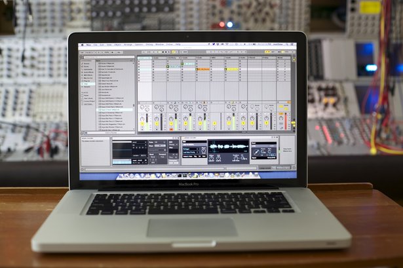Screen dimensions: 403x268
Task: Open the File menu in the menu bar
Action: pos(94,44)
